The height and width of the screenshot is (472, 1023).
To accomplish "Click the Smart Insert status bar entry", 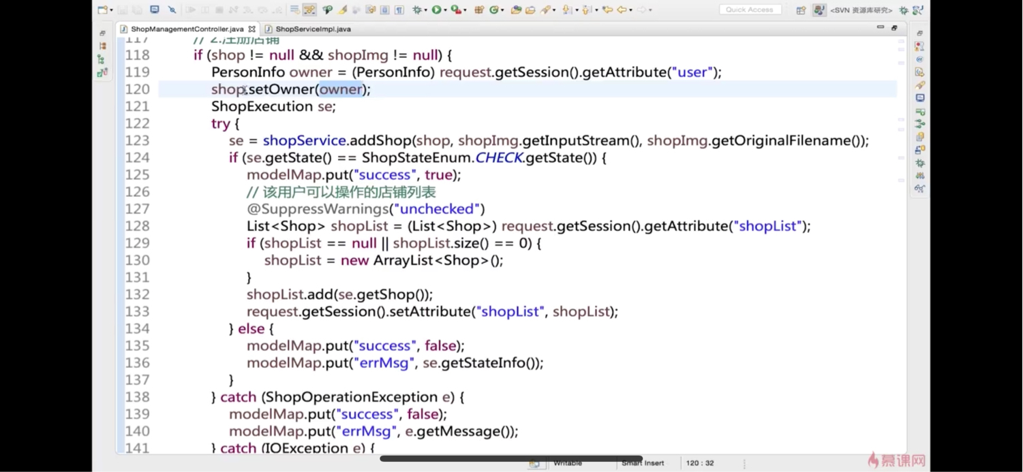I will (643, 463).
